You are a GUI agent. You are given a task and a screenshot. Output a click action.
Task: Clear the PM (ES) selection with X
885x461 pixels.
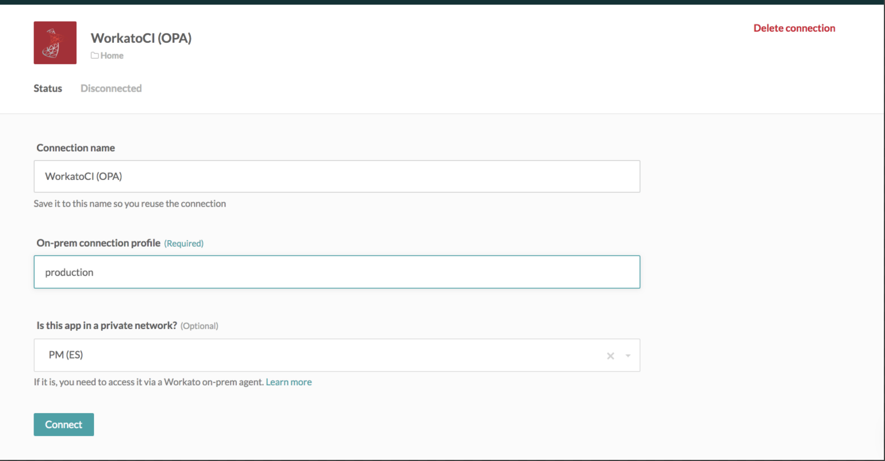[611, 356]
